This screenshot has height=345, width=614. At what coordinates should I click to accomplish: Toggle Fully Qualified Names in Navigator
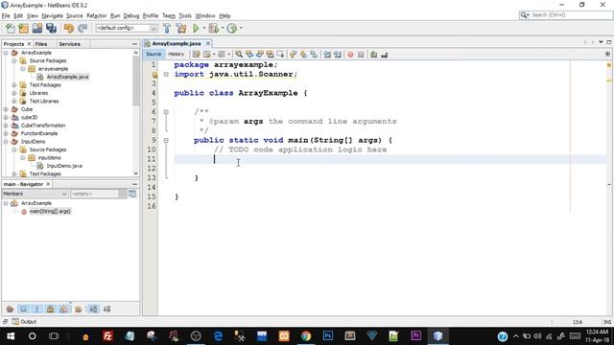(79, 310)
